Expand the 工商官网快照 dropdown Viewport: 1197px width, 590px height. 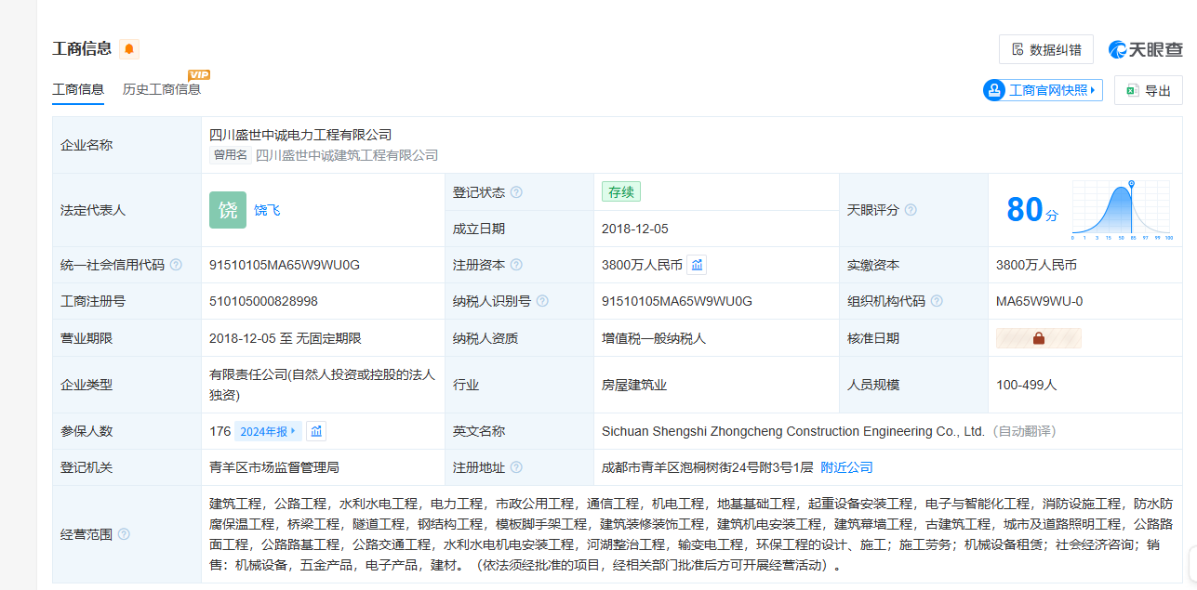coord(1043,90)
